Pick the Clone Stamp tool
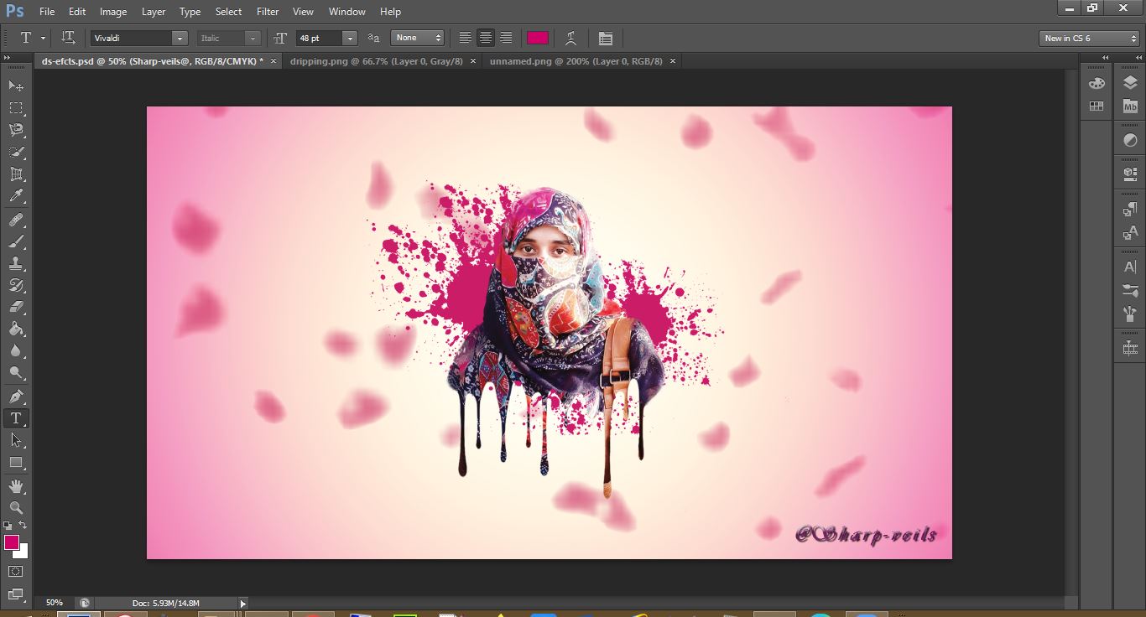1146x617 pixels. tap(16, 263)
